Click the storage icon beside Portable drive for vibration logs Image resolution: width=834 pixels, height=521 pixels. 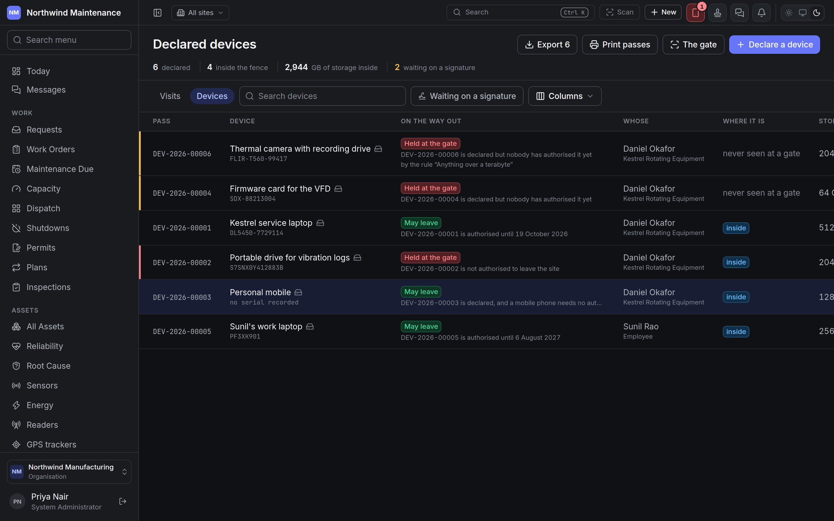click(x=357, y=258)
